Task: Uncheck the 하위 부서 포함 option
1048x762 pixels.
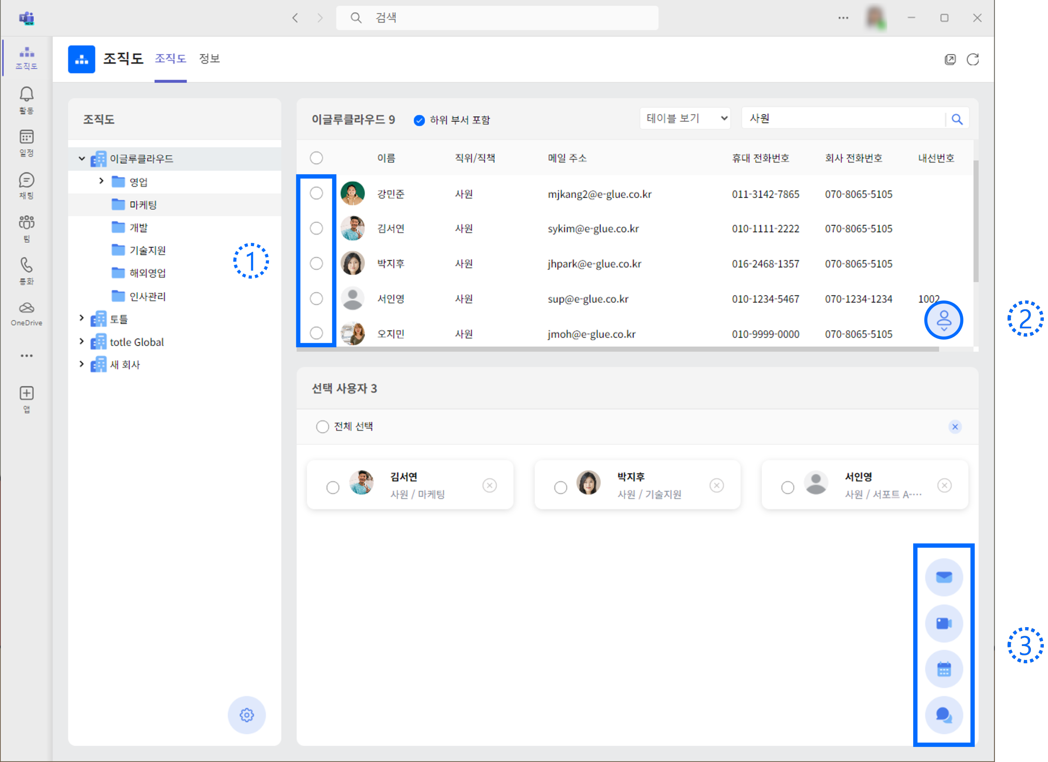Action: point(419,120)
